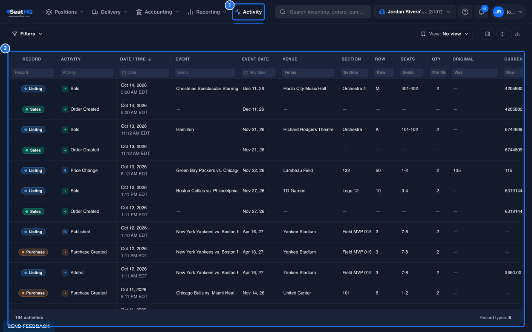Click the Seats filter input
The width and height of the screenshot is (532, 332).
(412, 73)
